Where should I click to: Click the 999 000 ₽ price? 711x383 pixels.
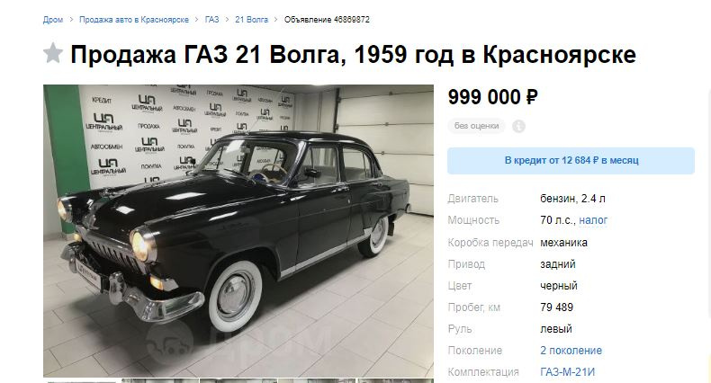[492, 97]
